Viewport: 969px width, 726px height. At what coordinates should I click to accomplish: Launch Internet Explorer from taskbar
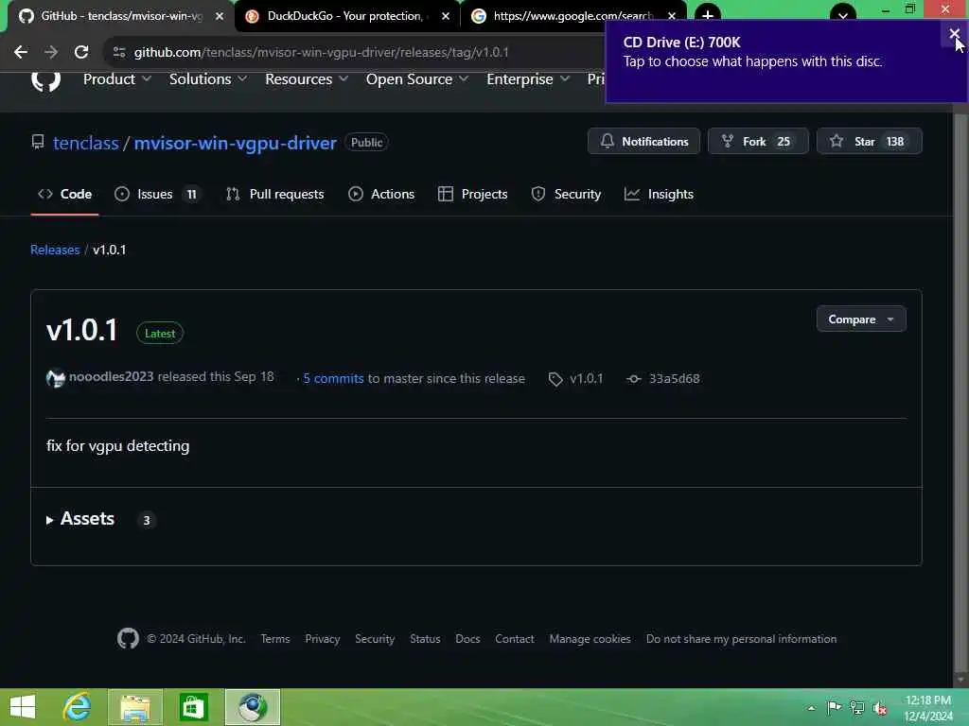click(78, 707)
